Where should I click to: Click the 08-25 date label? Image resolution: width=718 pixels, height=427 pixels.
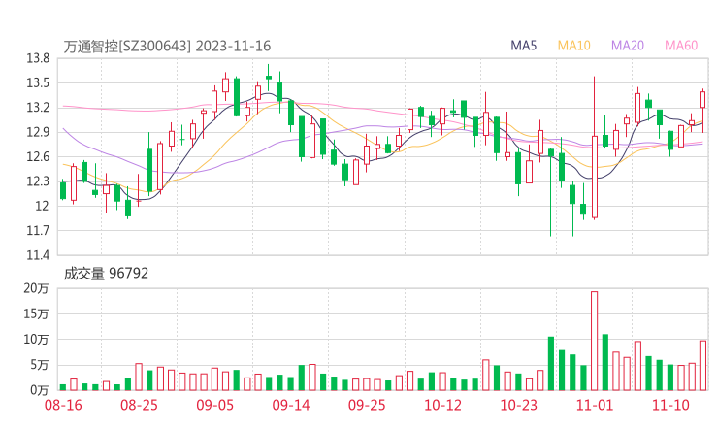click(139, 405)
